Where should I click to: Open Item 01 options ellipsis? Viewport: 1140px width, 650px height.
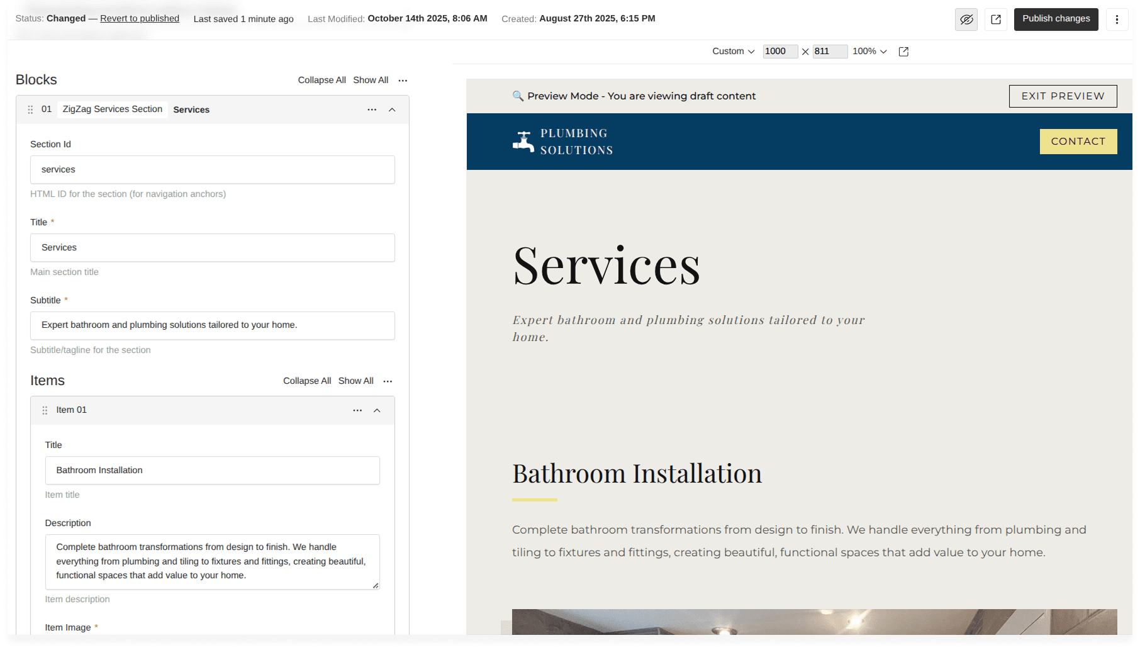point(357,410)
